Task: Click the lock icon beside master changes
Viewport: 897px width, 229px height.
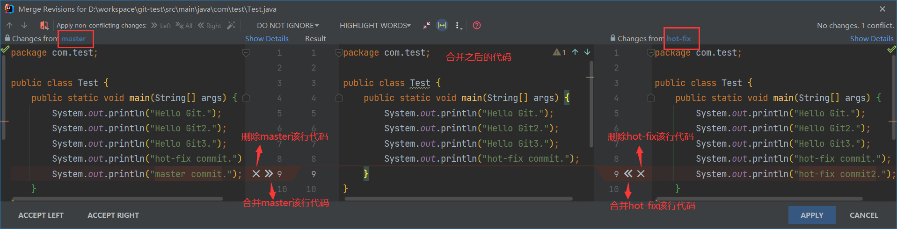Action: (x=7, y=38)
